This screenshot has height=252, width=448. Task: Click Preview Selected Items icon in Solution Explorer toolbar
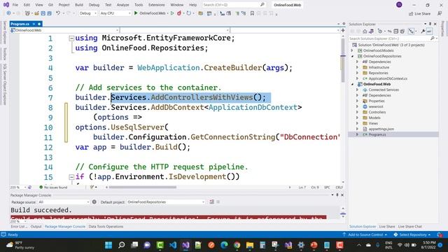(x=429, y=31)
